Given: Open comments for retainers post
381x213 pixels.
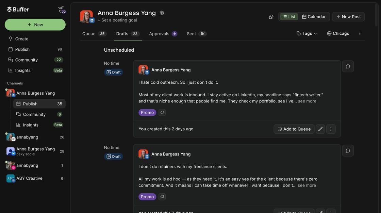Looking at the screenshot, I should (x=348, y=151).
